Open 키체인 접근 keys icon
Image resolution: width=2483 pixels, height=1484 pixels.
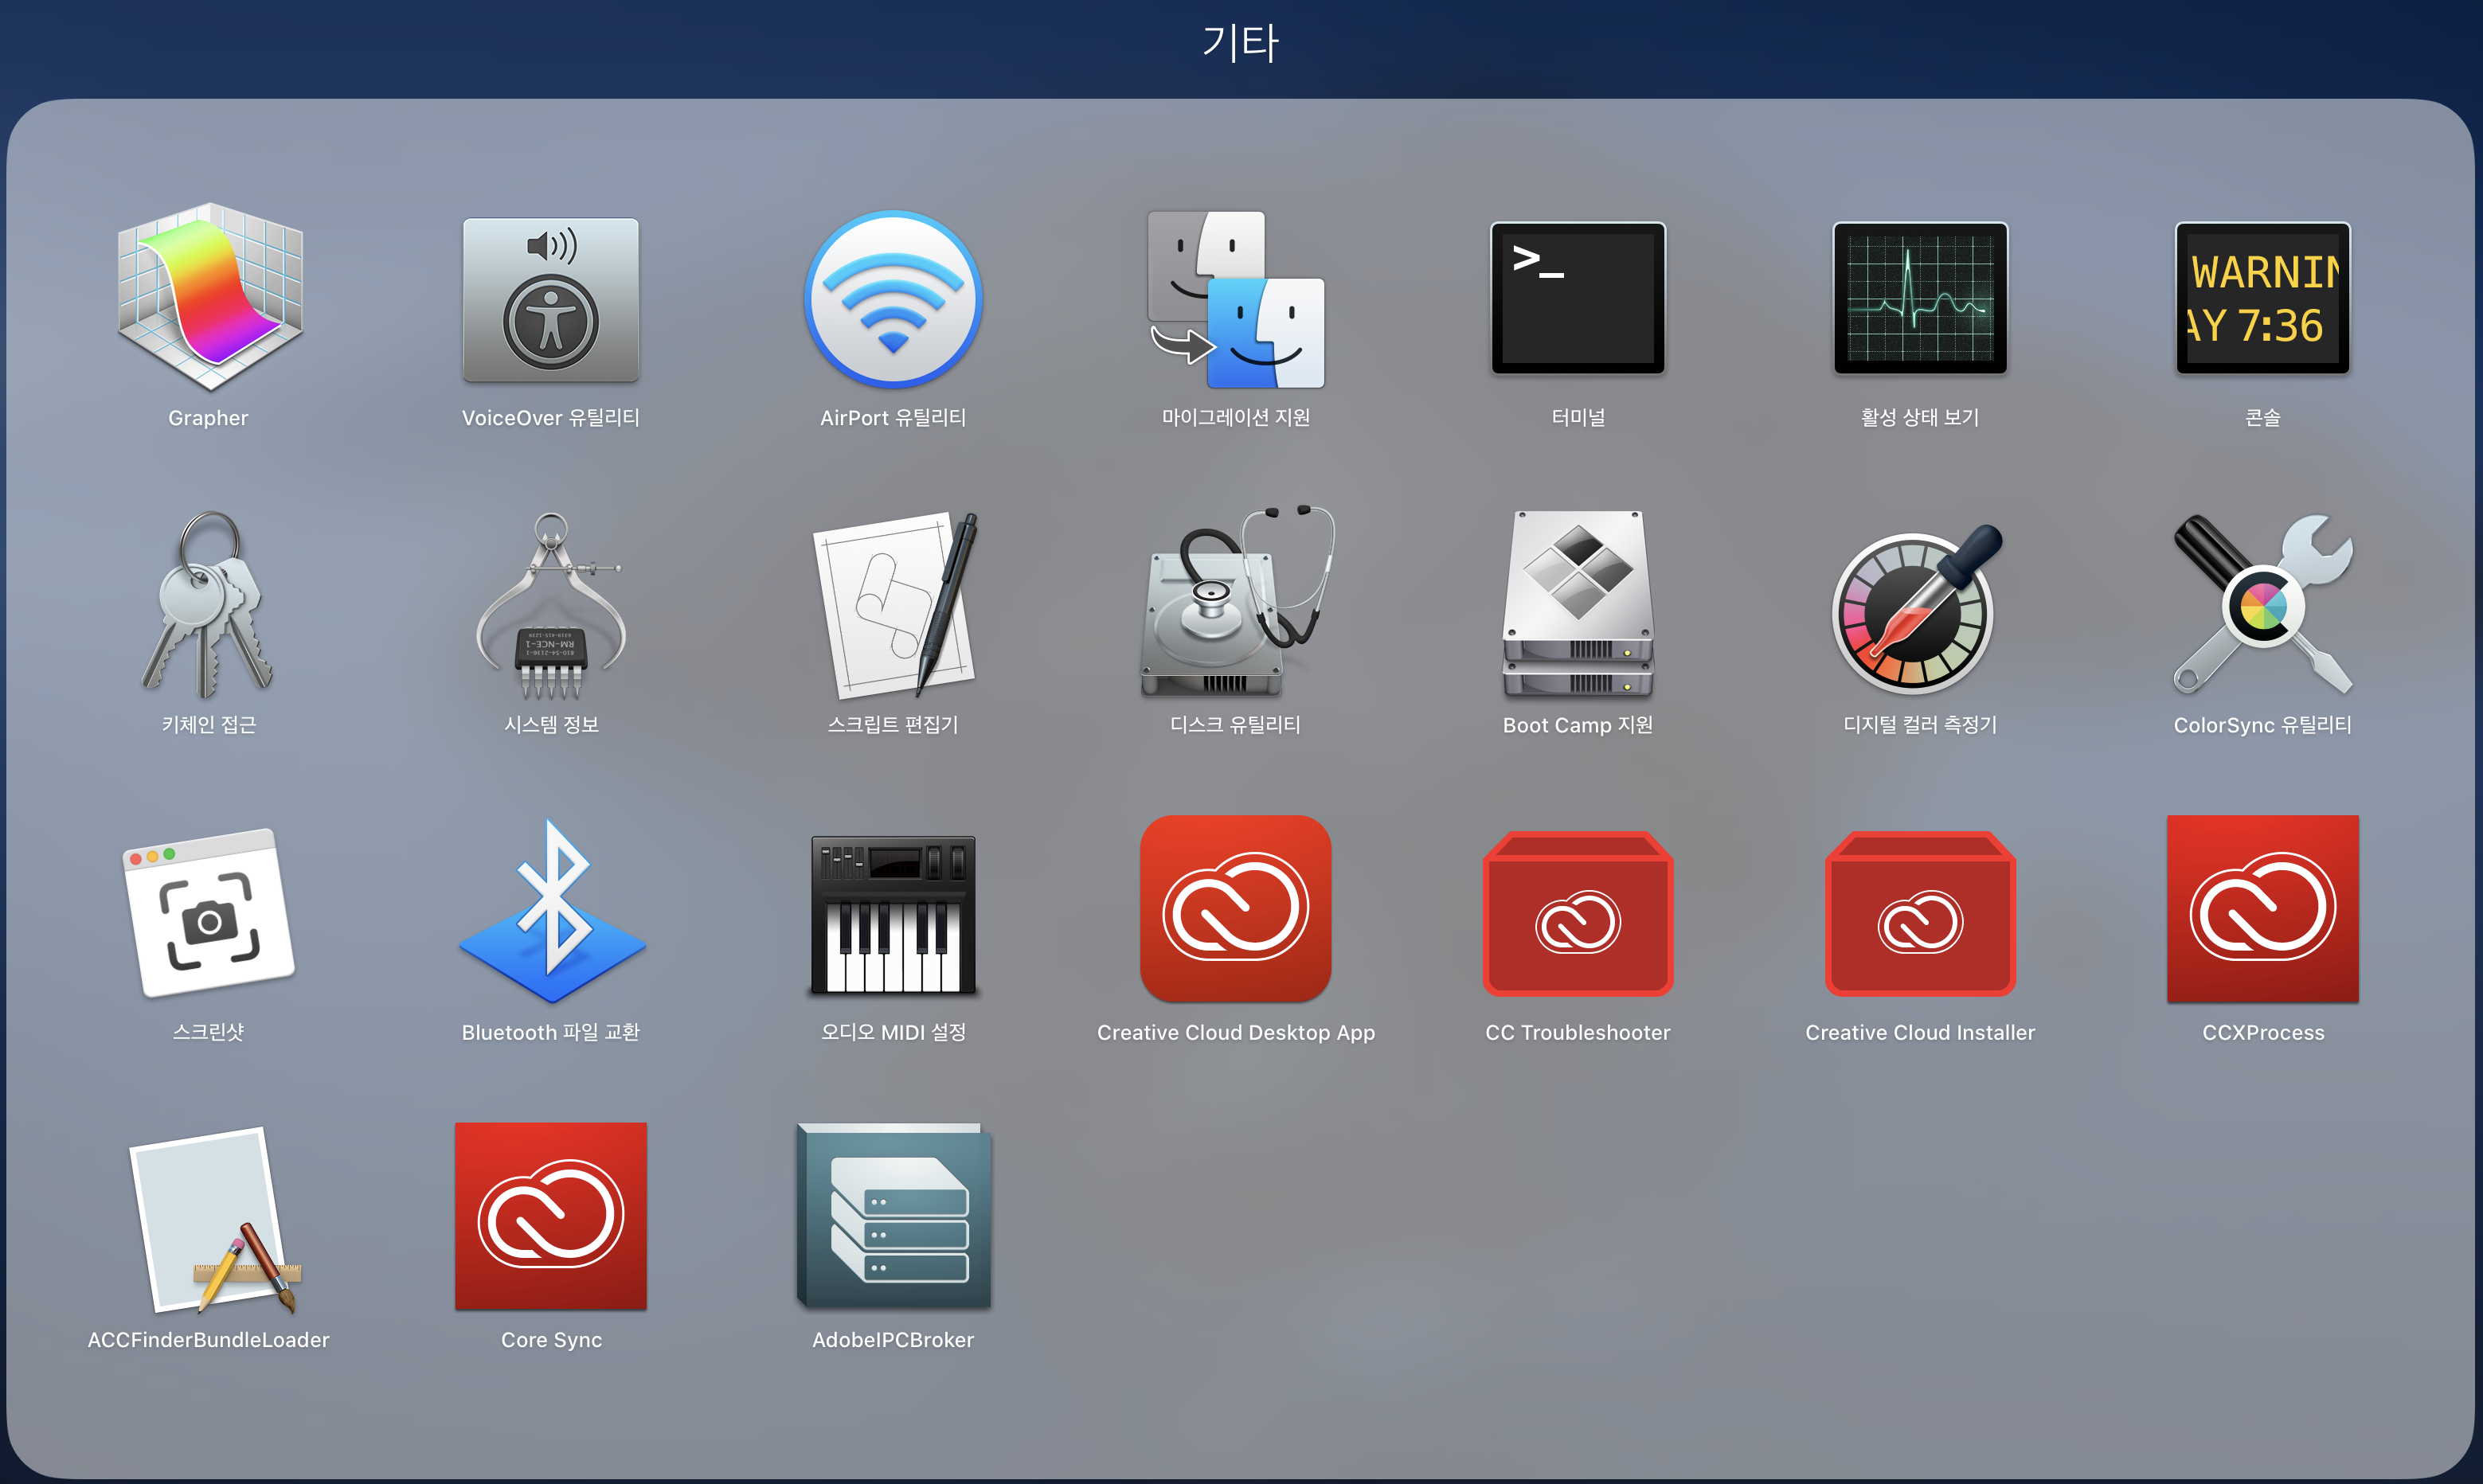coord(208,605)
